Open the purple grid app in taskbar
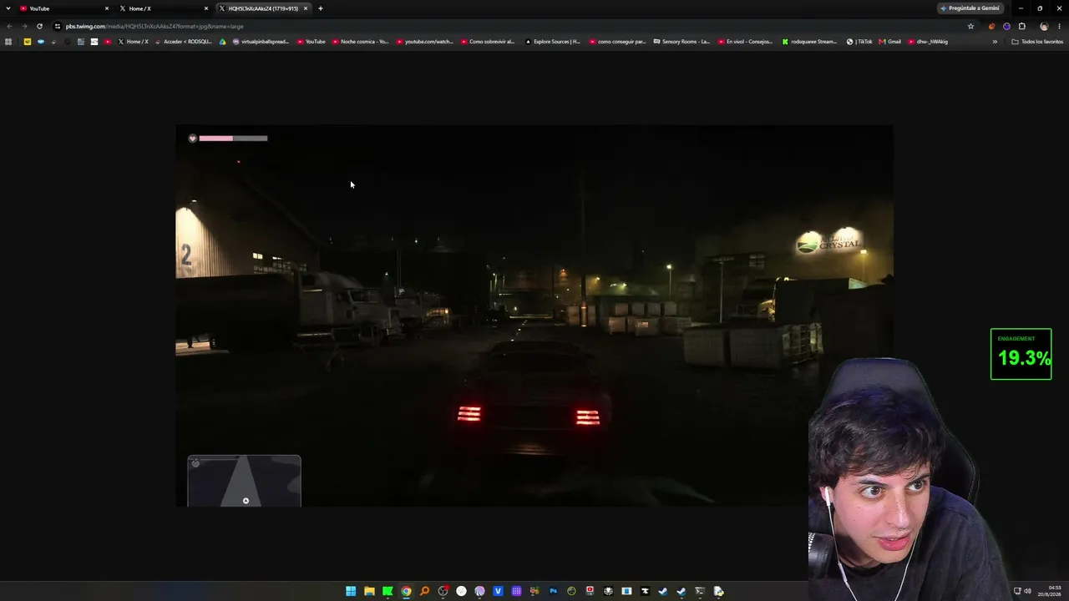This screenshot has height=601, width=1069. pyautogui.click(x=516, y=591)
